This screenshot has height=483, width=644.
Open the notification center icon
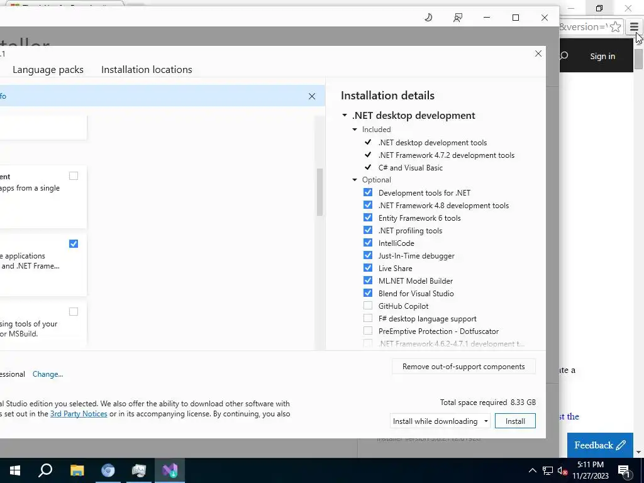624,470
